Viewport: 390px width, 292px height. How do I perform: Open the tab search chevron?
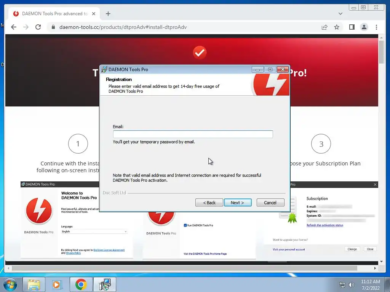[340, 14]
